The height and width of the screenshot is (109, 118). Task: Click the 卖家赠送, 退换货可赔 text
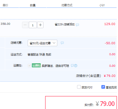pyautogui.click(x=55, y=66)
